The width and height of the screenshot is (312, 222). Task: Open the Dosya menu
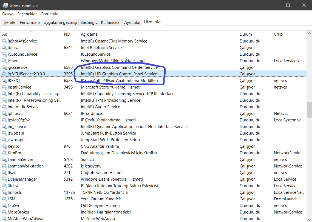coord(8,14)
